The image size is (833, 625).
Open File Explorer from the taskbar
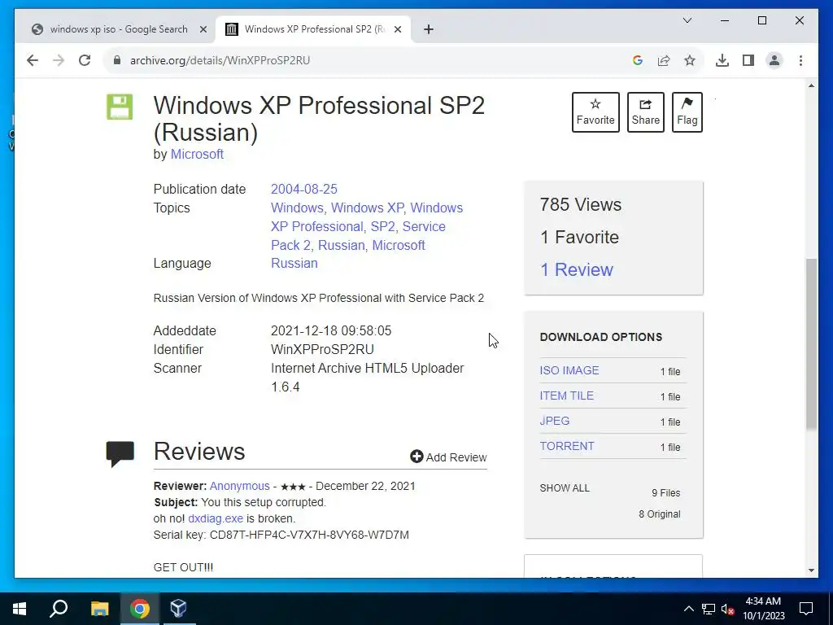[x=99, y=609]
